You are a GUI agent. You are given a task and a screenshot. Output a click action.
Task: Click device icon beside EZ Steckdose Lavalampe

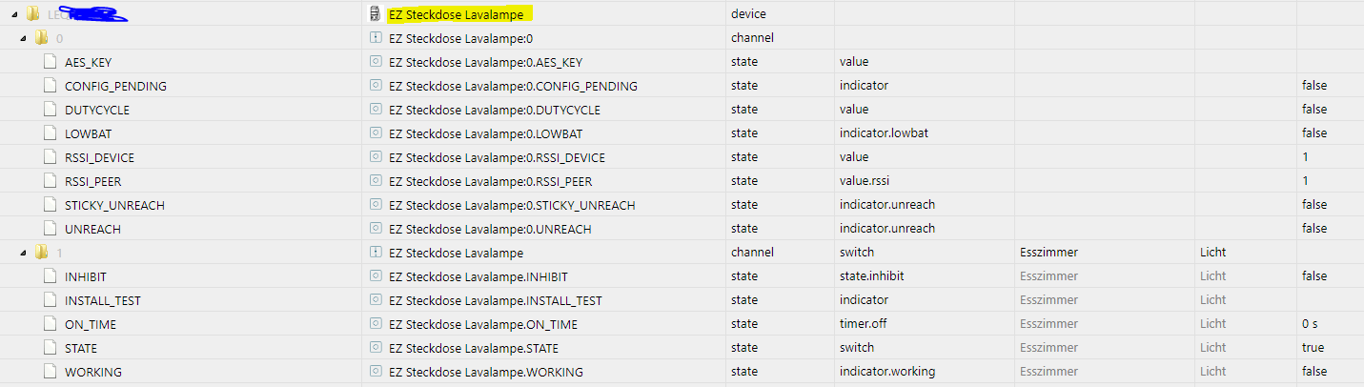(x=376, y=14)
